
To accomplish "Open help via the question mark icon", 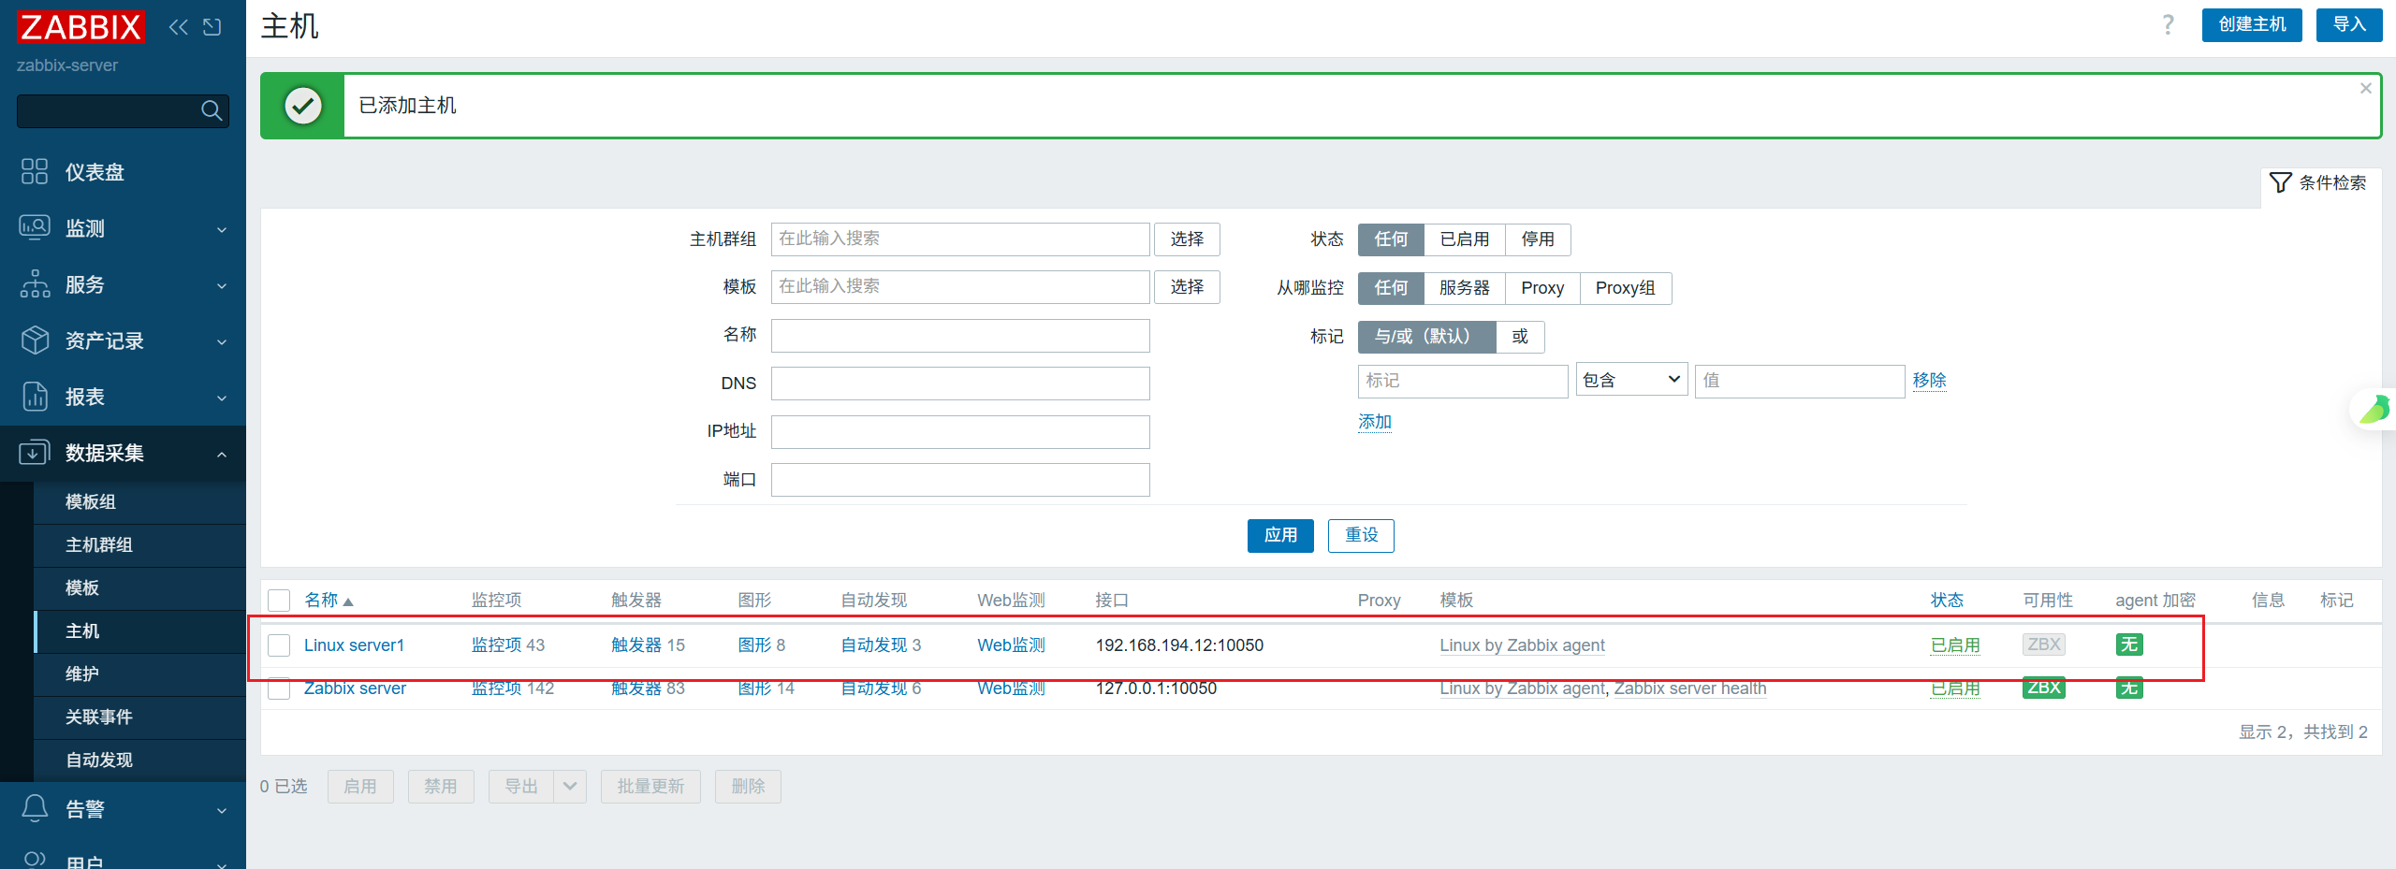I will 2168,25.
